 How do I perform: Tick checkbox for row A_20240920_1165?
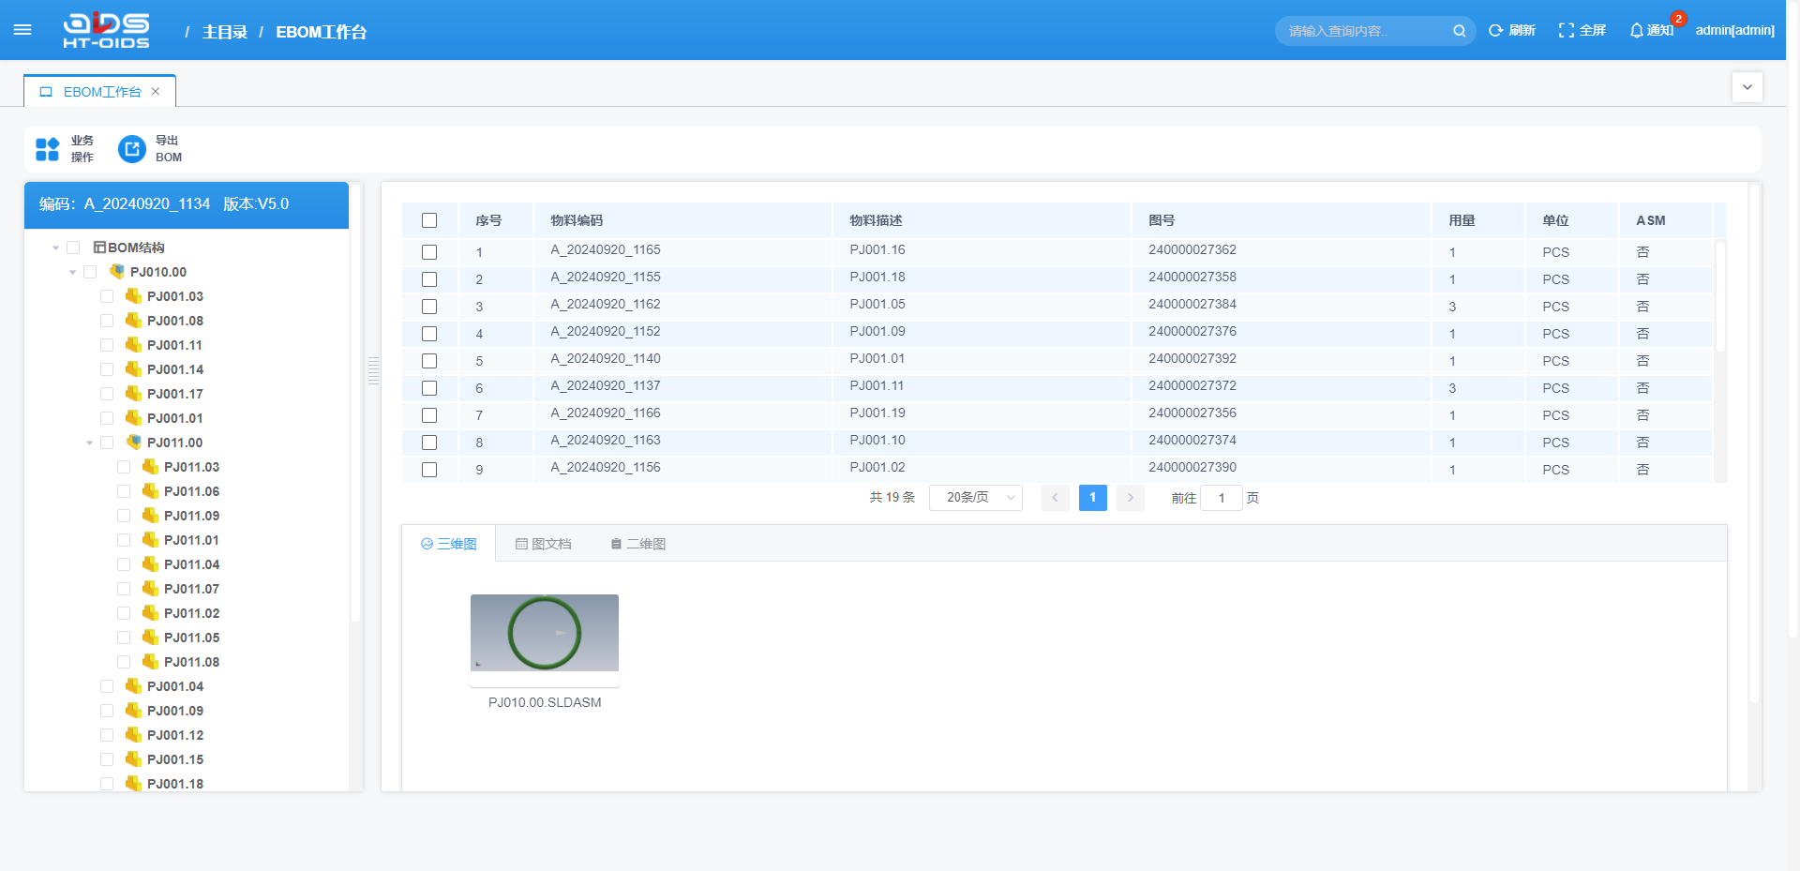click(429, 252)
